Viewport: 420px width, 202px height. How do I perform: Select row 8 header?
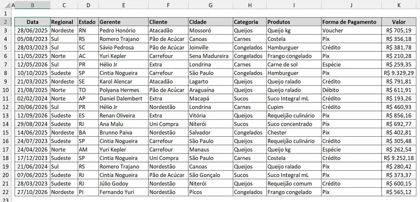[5, 73]
